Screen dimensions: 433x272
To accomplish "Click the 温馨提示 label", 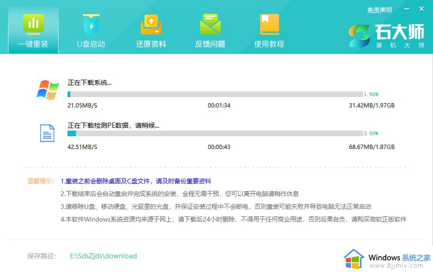I will click(x=41, y=181).
